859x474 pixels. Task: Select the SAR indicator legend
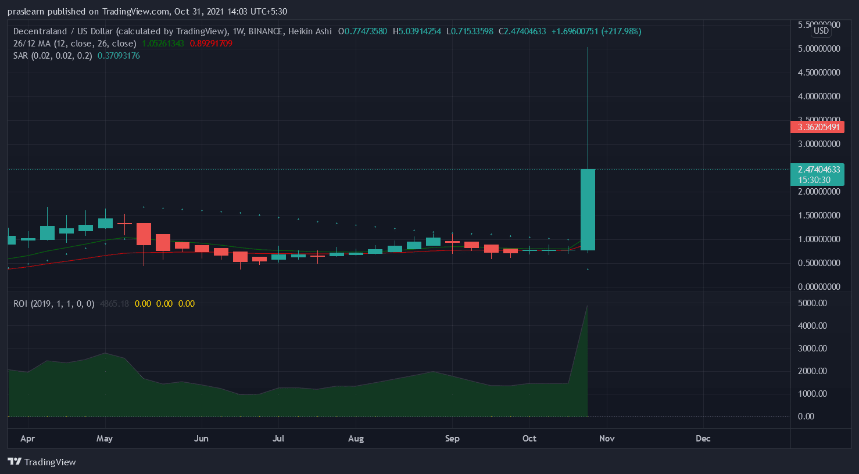tap(52, 56)
